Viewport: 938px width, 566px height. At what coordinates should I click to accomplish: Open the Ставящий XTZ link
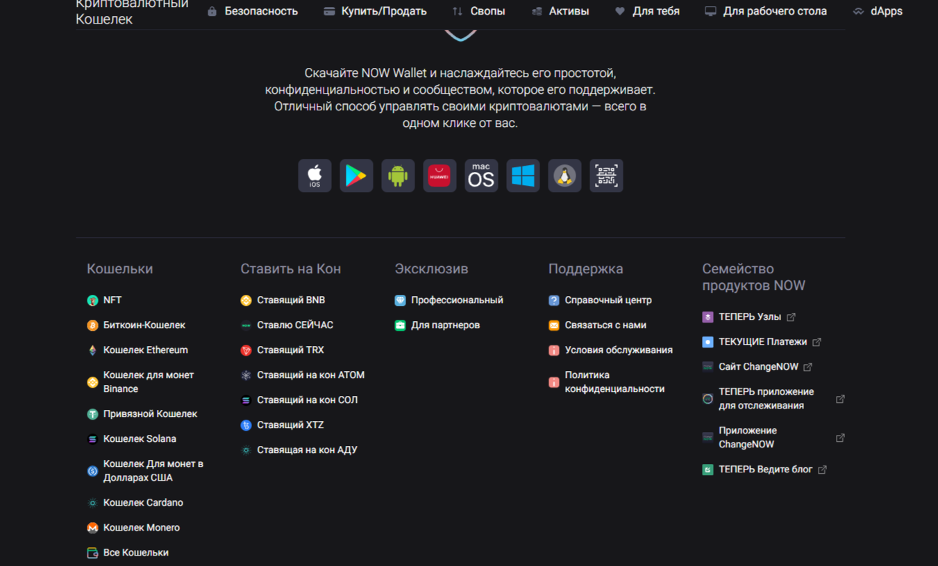[x=290, y=425]
